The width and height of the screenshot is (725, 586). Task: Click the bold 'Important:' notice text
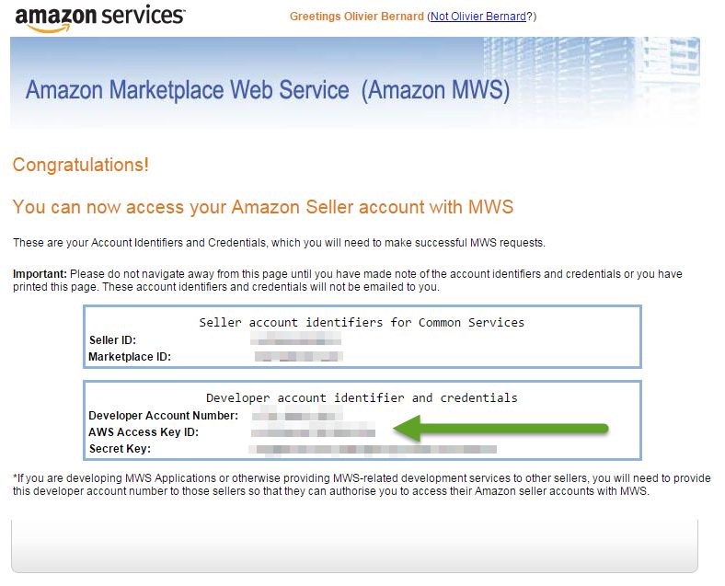(40, 274)
